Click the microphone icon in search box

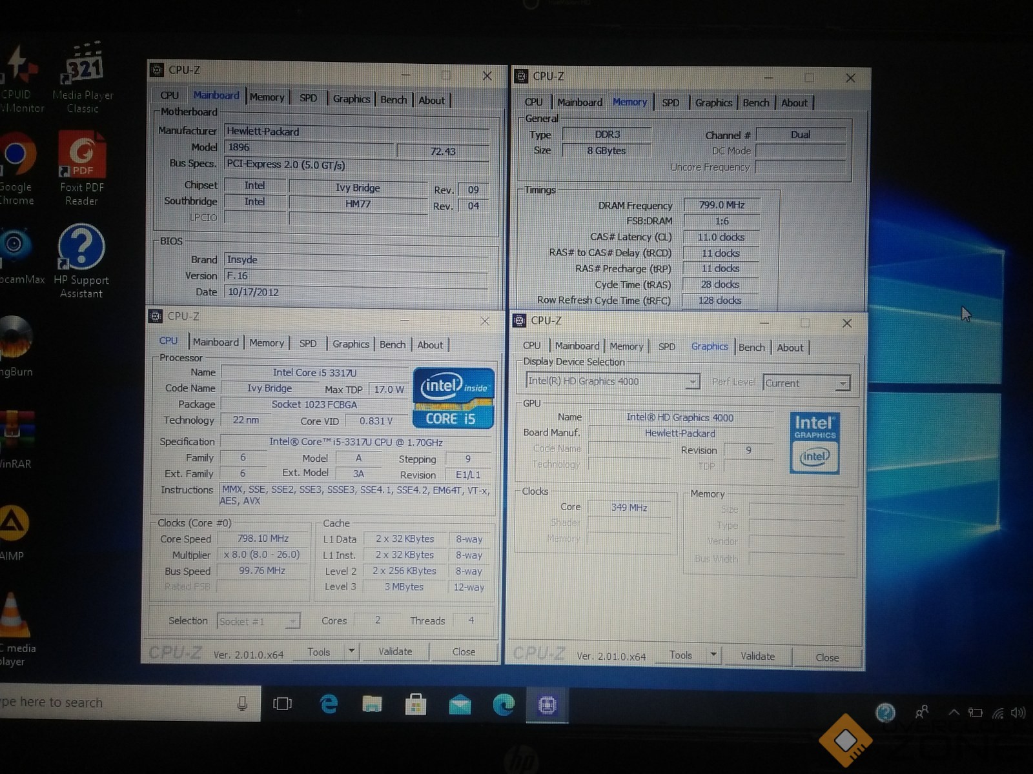click(242, 703)
